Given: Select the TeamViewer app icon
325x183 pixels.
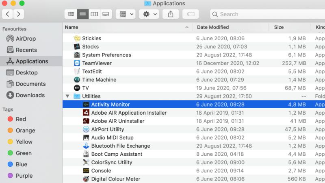Looking at the screenshot, I should click(77, 63).
